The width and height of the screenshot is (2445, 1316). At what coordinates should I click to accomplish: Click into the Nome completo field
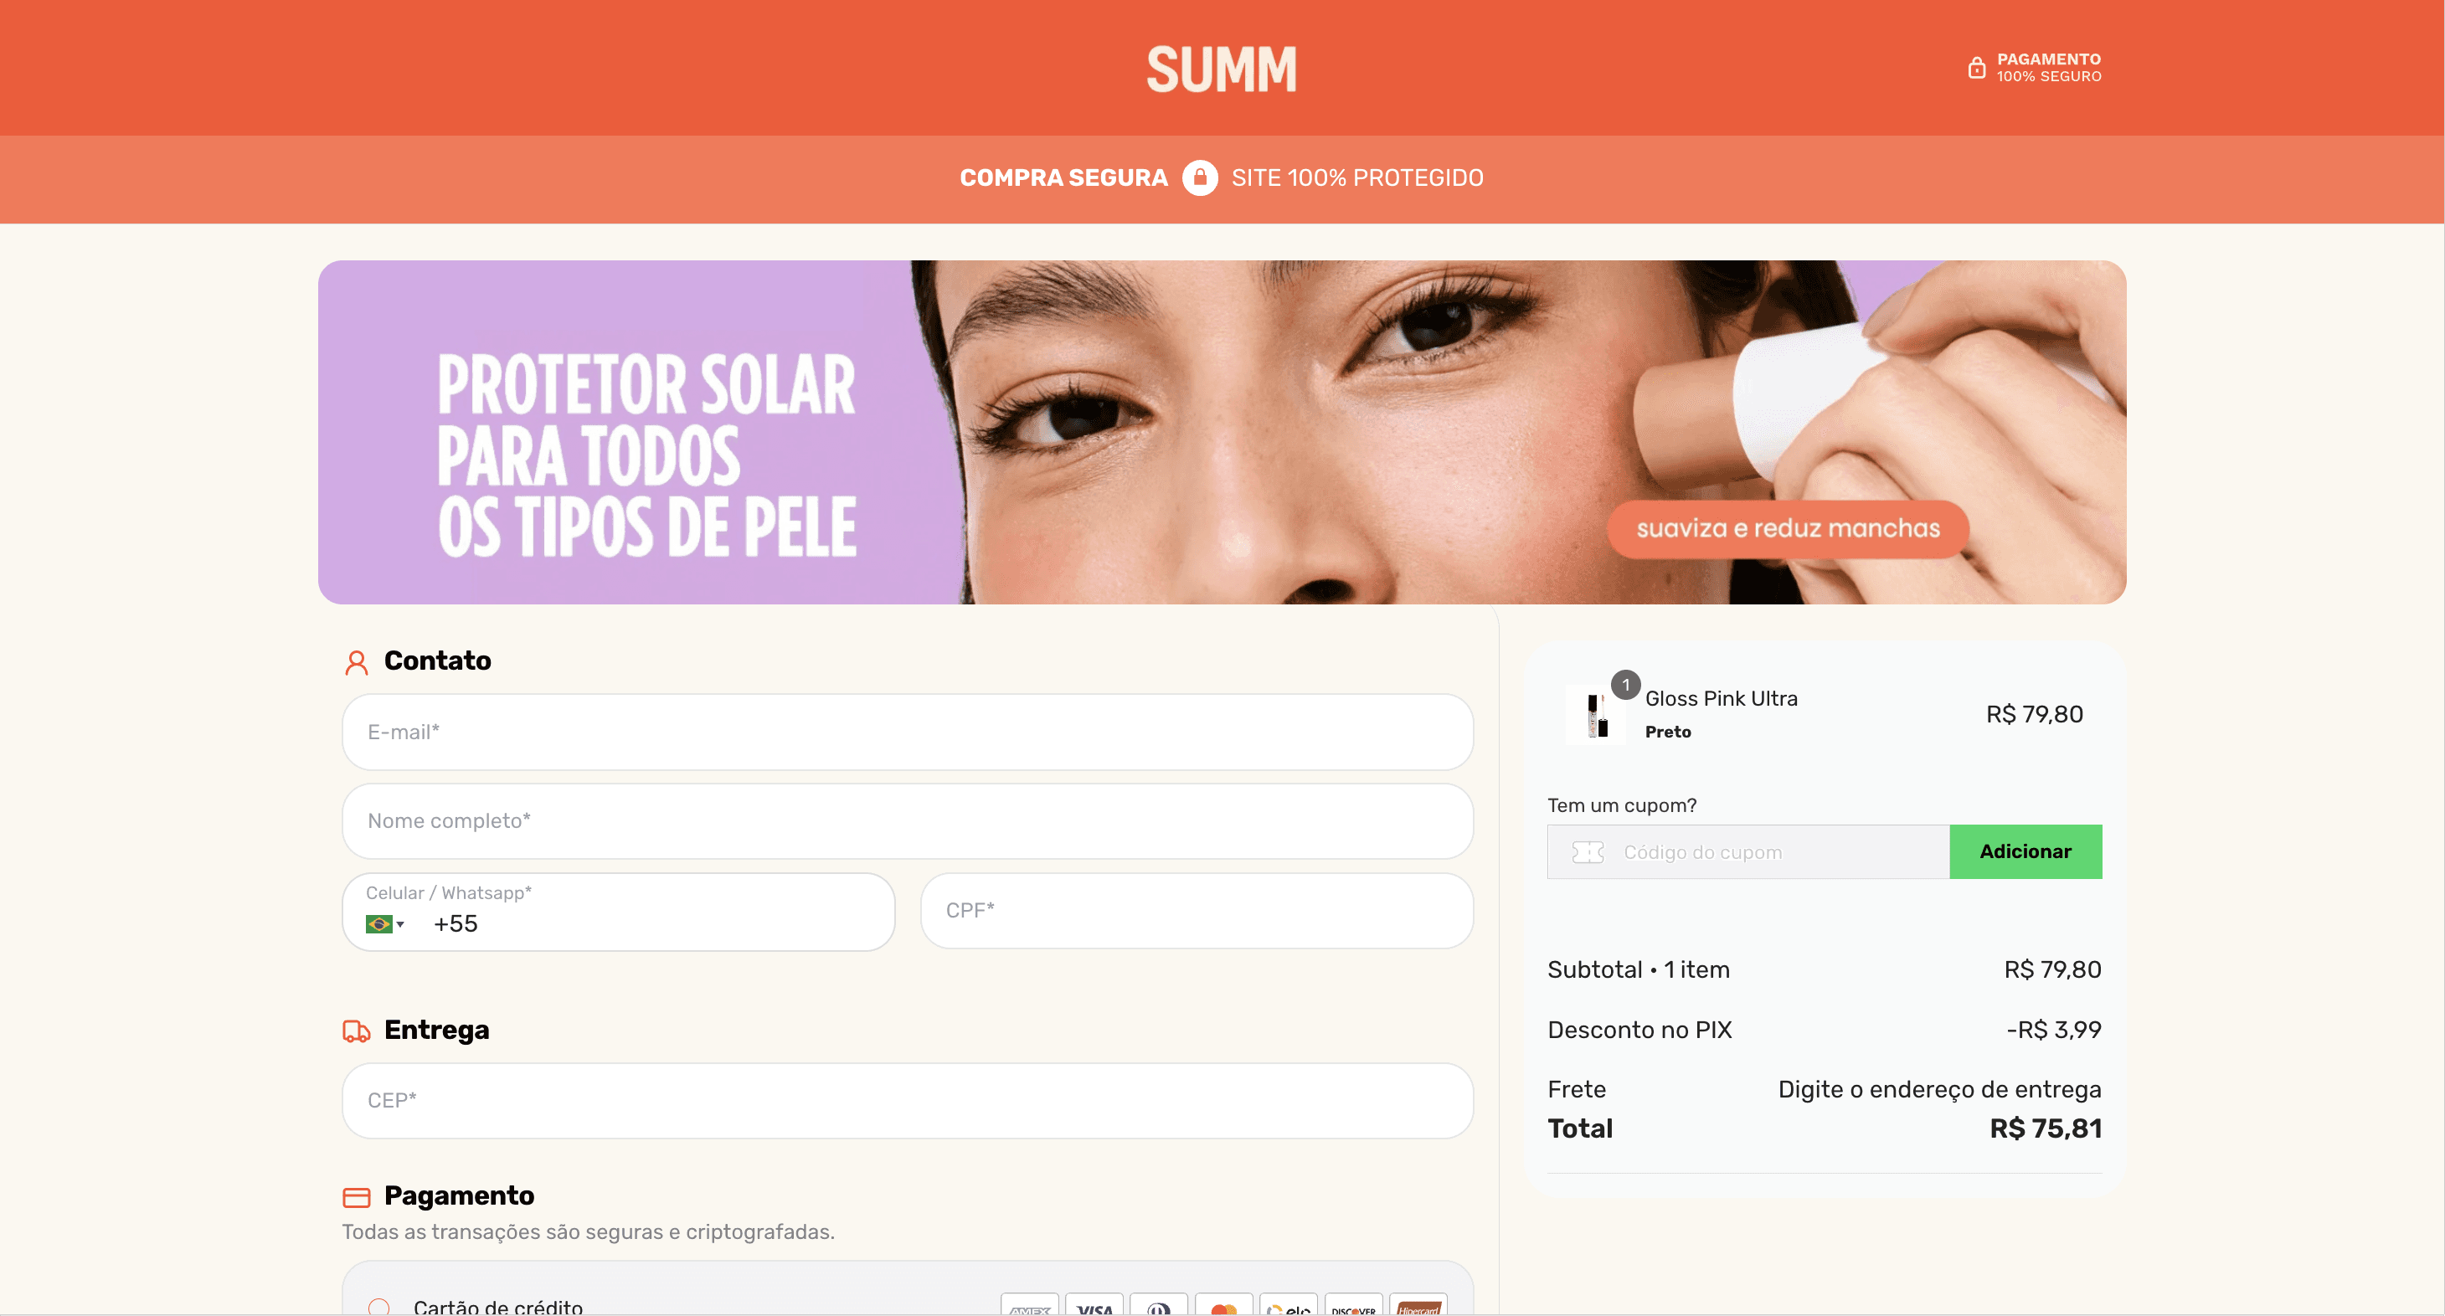907,820
